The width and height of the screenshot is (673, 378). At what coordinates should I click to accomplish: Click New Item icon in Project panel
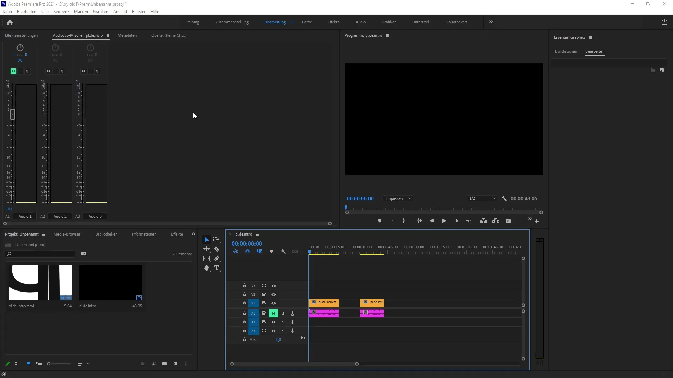(175, 364)
